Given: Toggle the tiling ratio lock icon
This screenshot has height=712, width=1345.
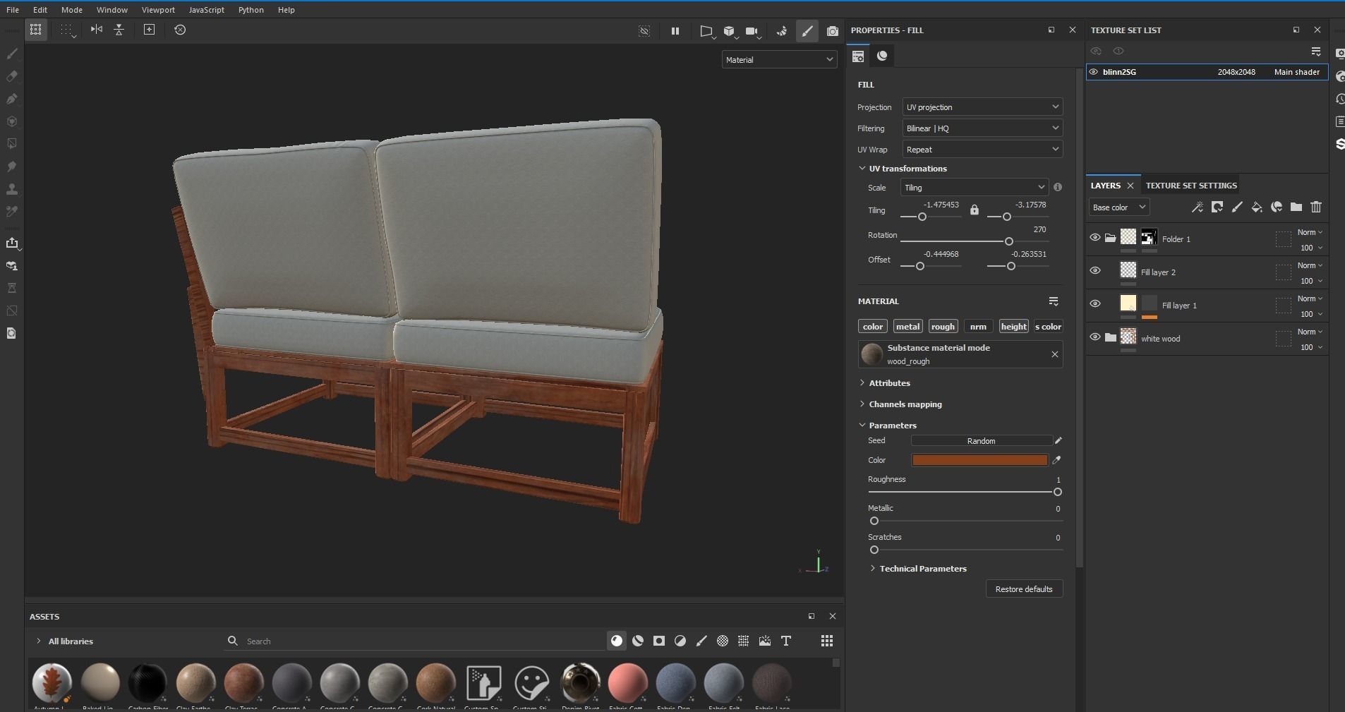Looking at the screenshot, I should tap(975, 210).
